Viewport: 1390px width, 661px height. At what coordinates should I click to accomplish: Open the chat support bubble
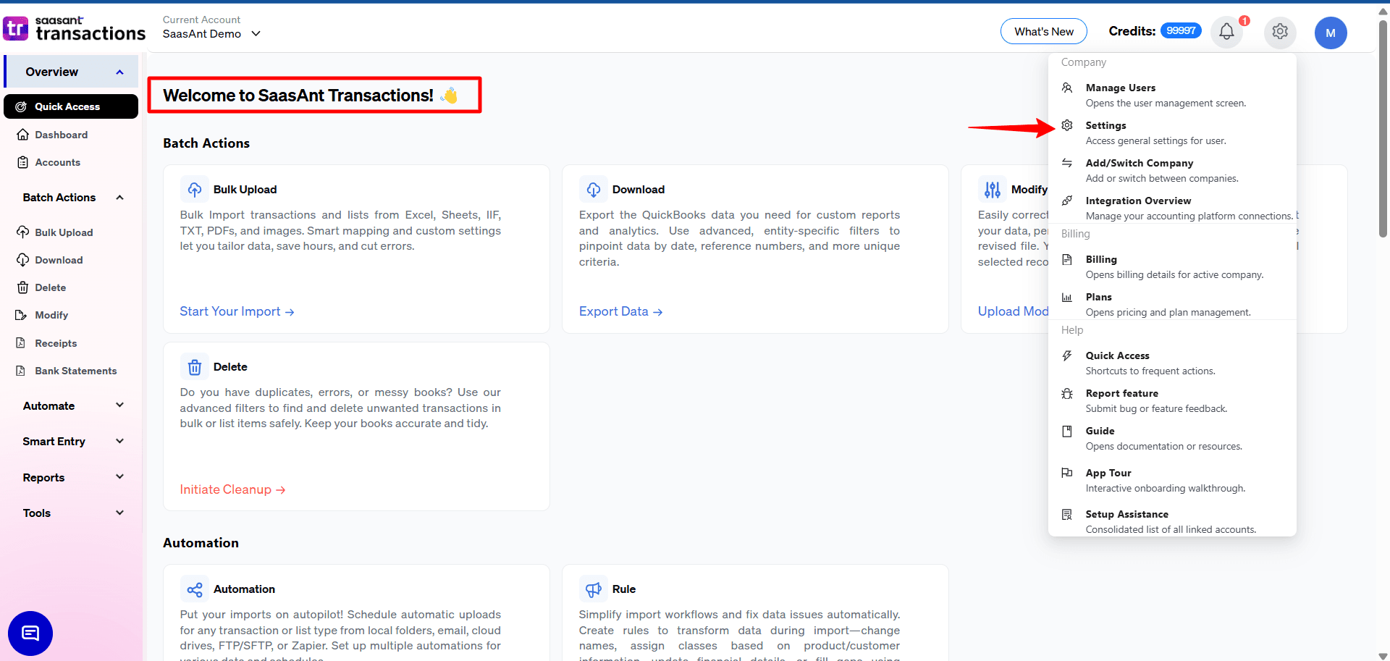point(30,633)
